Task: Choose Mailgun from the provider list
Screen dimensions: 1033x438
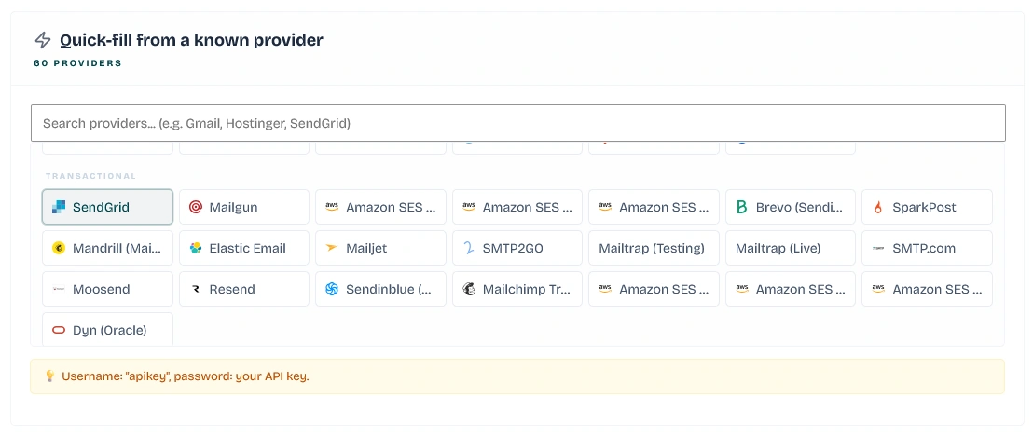Action: [243, 207]
